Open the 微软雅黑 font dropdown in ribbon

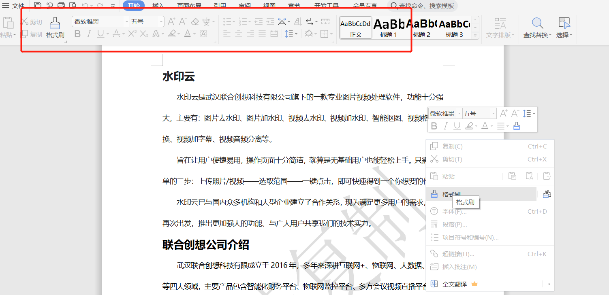pyautogui.click(x=127, y=22)
